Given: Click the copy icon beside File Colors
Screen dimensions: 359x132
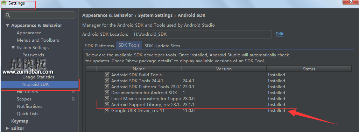Looking at the screenshot, I should [73, 92].
